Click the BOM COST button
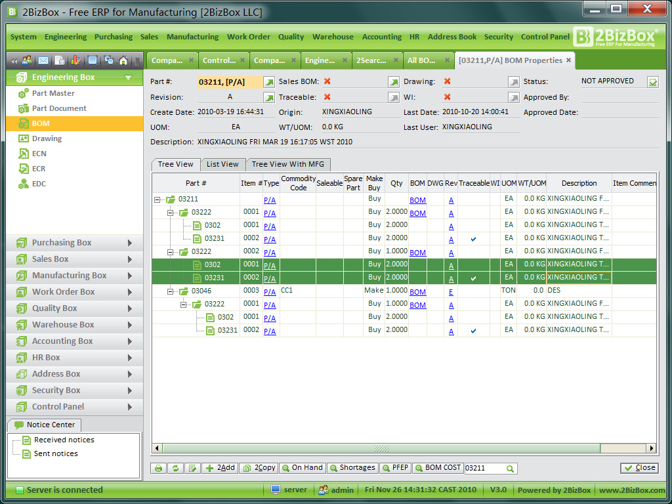The width and height of the screenshot is (672, 504). click(438, 468)
